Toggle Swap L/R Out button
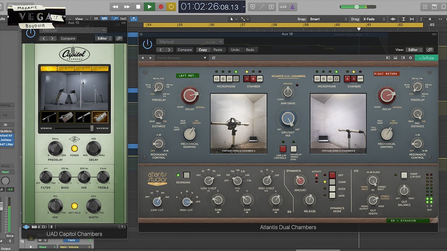Viewport: 447px width, 251px height. coord(404,175)
